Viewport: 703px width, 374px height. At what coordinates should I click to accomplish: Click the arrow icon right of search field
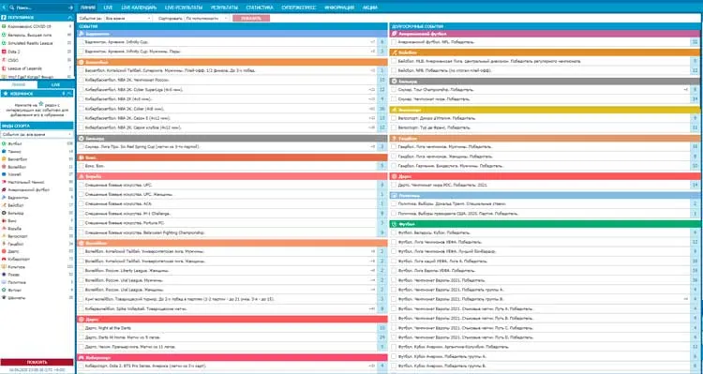tap(70, 7)
